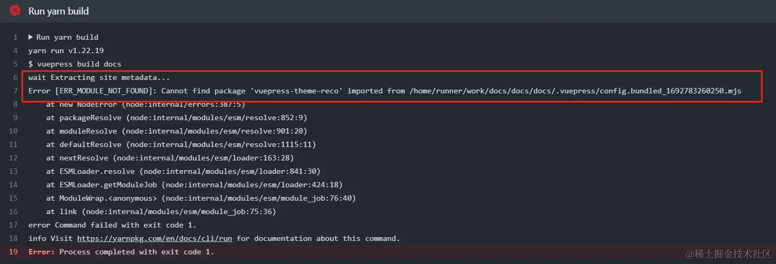Click the 'at ModuleWrap.<anonymous>' stack line
This screenshot has height=264, width=776.
201,198
